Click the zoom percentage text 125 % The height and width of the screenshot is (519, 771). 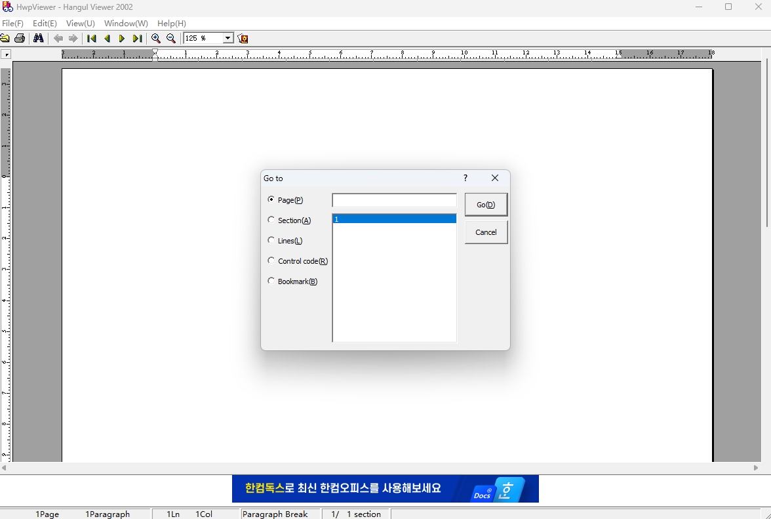pyautogui.click(x=195, y=38)
